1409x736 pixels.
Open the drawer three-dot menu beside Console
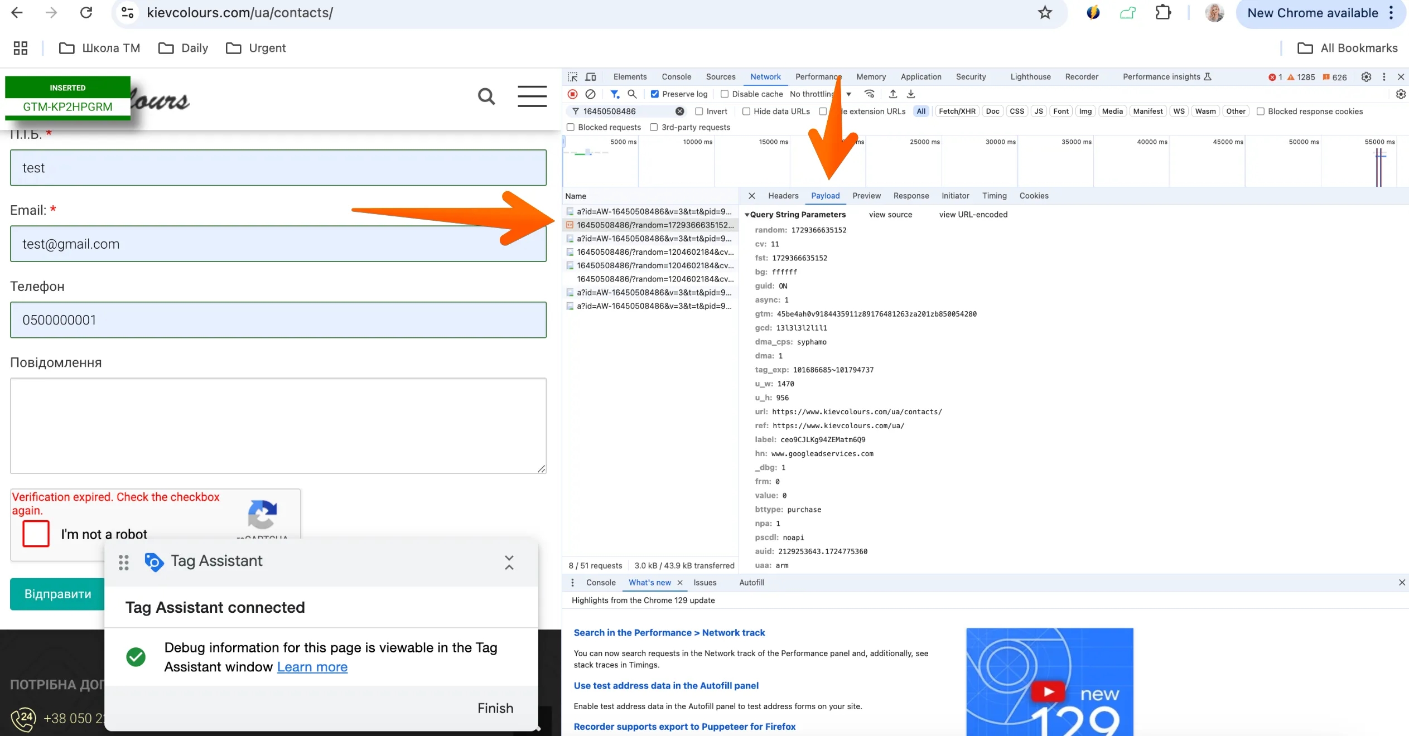click(x=572, y=583)
